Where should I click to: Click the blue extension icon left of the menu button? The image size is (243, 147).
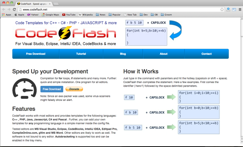(x=234, y=9)
